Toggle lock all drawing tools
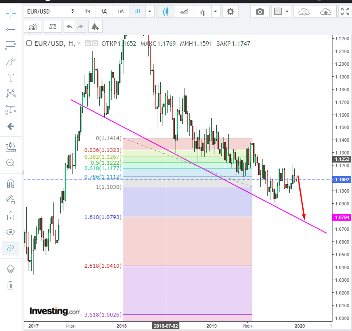Screen dimensions: 352x331 click(11, 216)
